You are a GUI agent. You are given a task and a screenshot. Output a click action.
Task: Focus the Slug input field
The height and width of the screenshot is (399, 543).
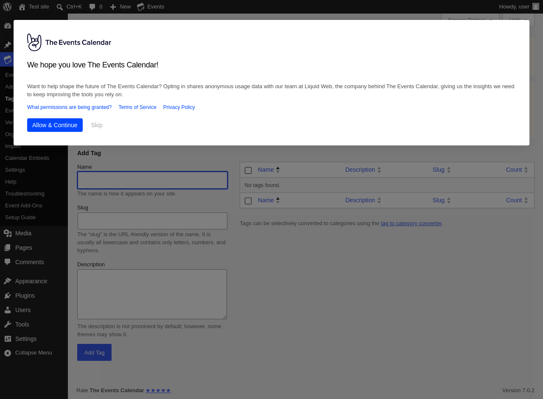pyautogui.click(x=152, y=221)
